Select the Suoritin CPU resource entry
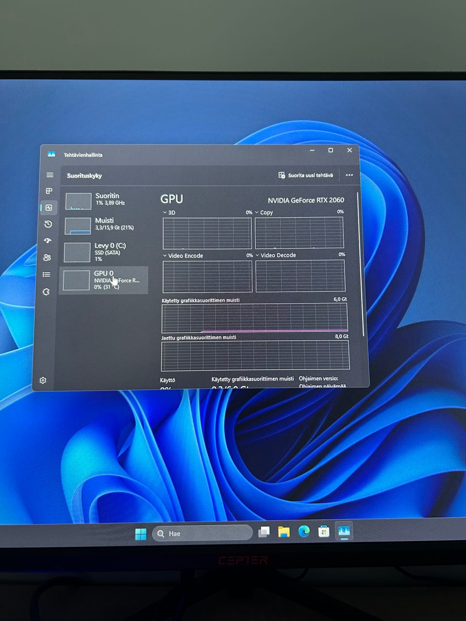The height and width of the screenshot is (621, 466). [x=105, y=200]
